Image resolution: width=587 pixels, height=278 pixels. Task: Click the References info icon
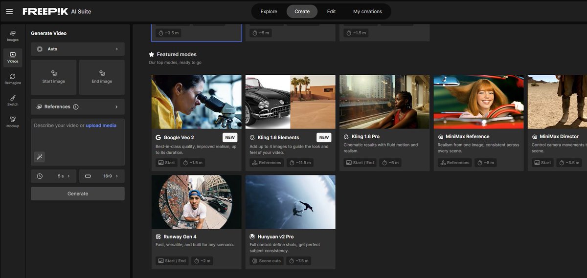[x=76, y=107]
